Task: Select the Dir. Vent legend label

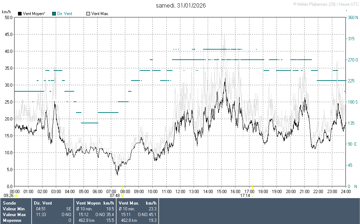Action: click(65, 14)
